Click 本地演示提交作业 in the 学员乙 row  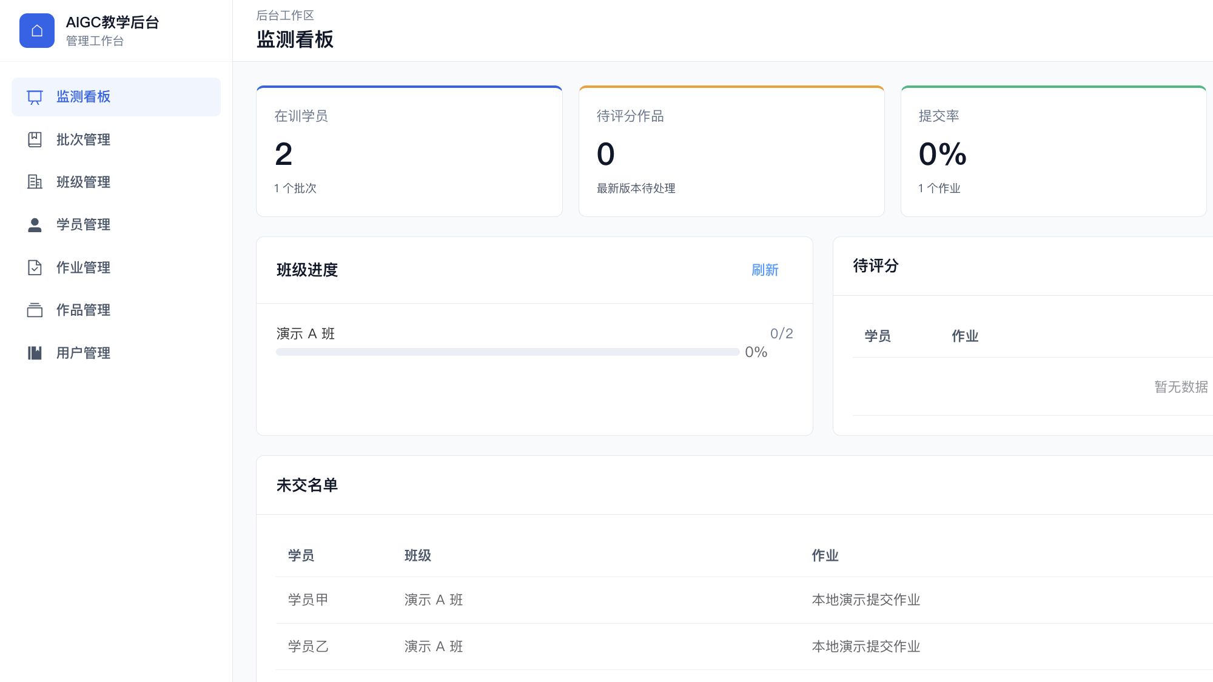coord(865,646)
